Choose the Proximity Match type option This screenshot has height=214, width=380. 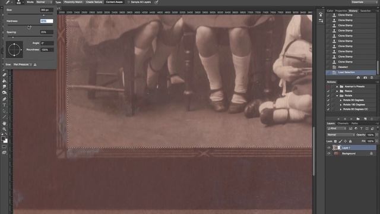coord(73,2)
